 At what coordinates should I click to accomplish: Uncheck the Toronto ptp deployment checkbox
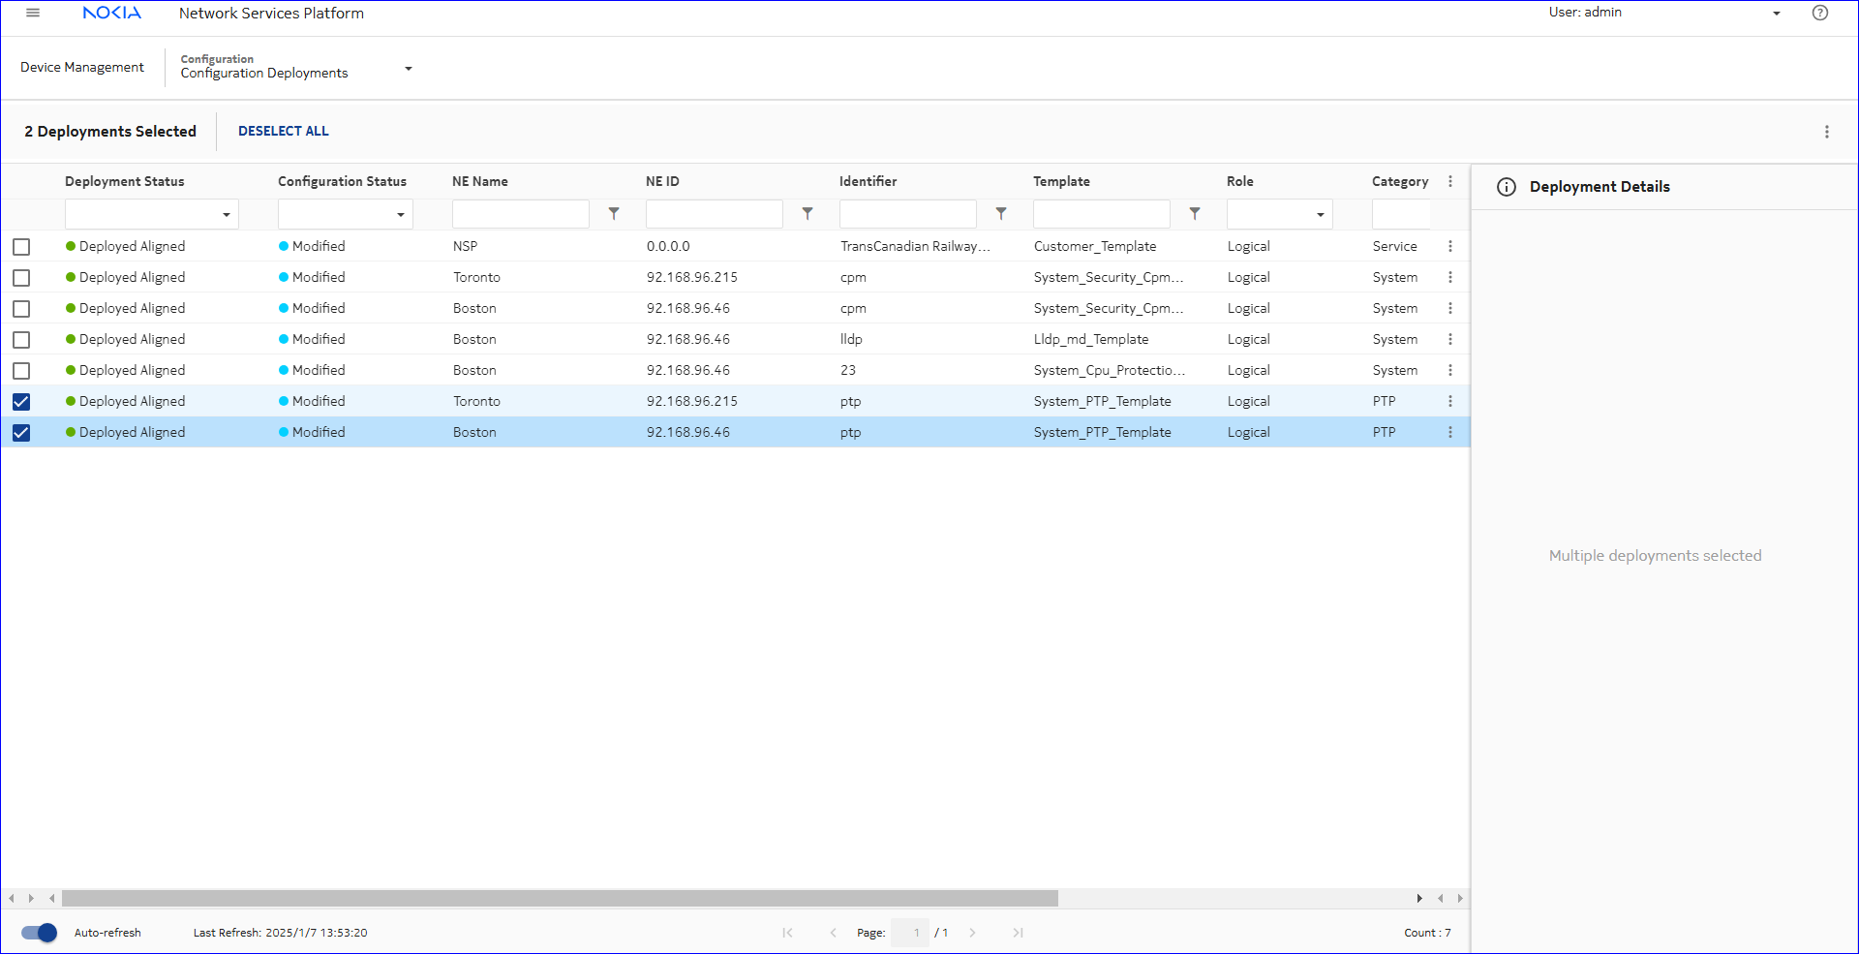click(21, 402)
